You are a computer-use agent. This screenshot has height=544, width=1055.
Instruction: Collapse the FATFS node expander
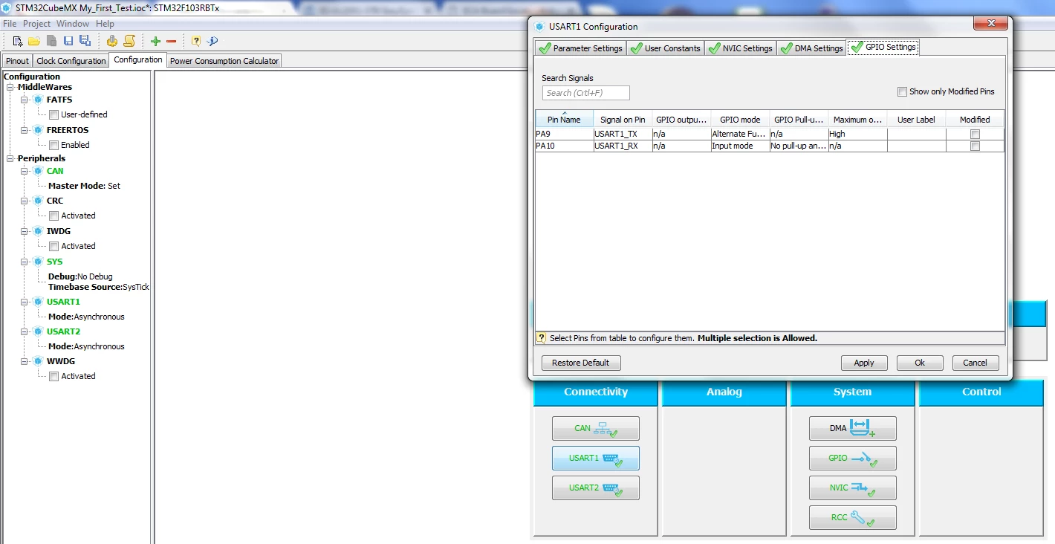tap(25, 100)
